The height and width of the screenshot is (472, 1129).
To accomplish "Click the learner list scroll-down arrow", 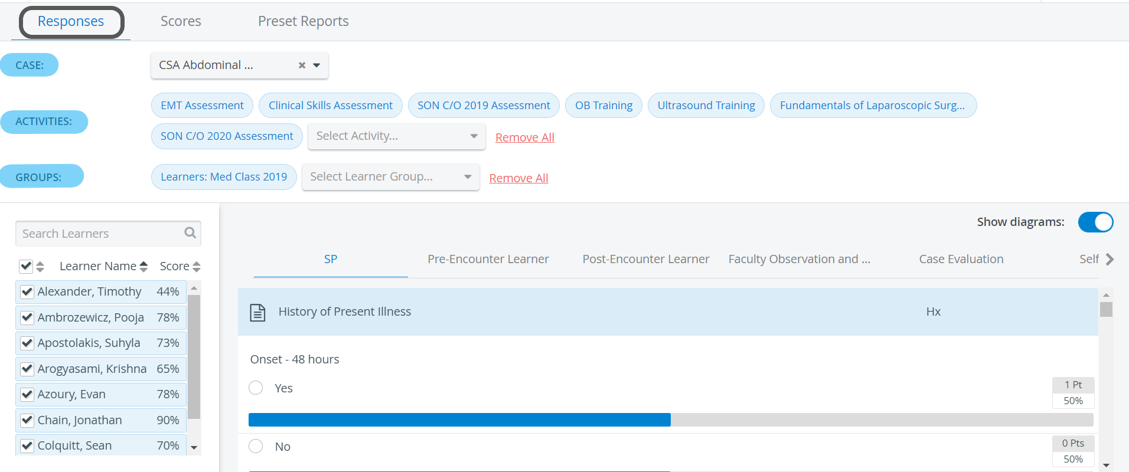I will (x=194, y=448).
